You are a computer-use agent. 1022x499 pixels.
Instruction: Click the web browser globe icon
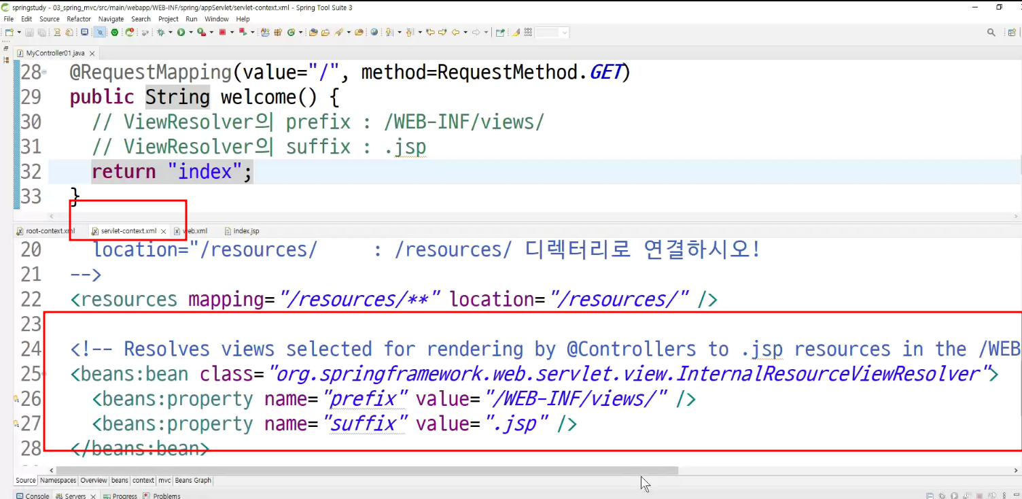pos(374,32)
